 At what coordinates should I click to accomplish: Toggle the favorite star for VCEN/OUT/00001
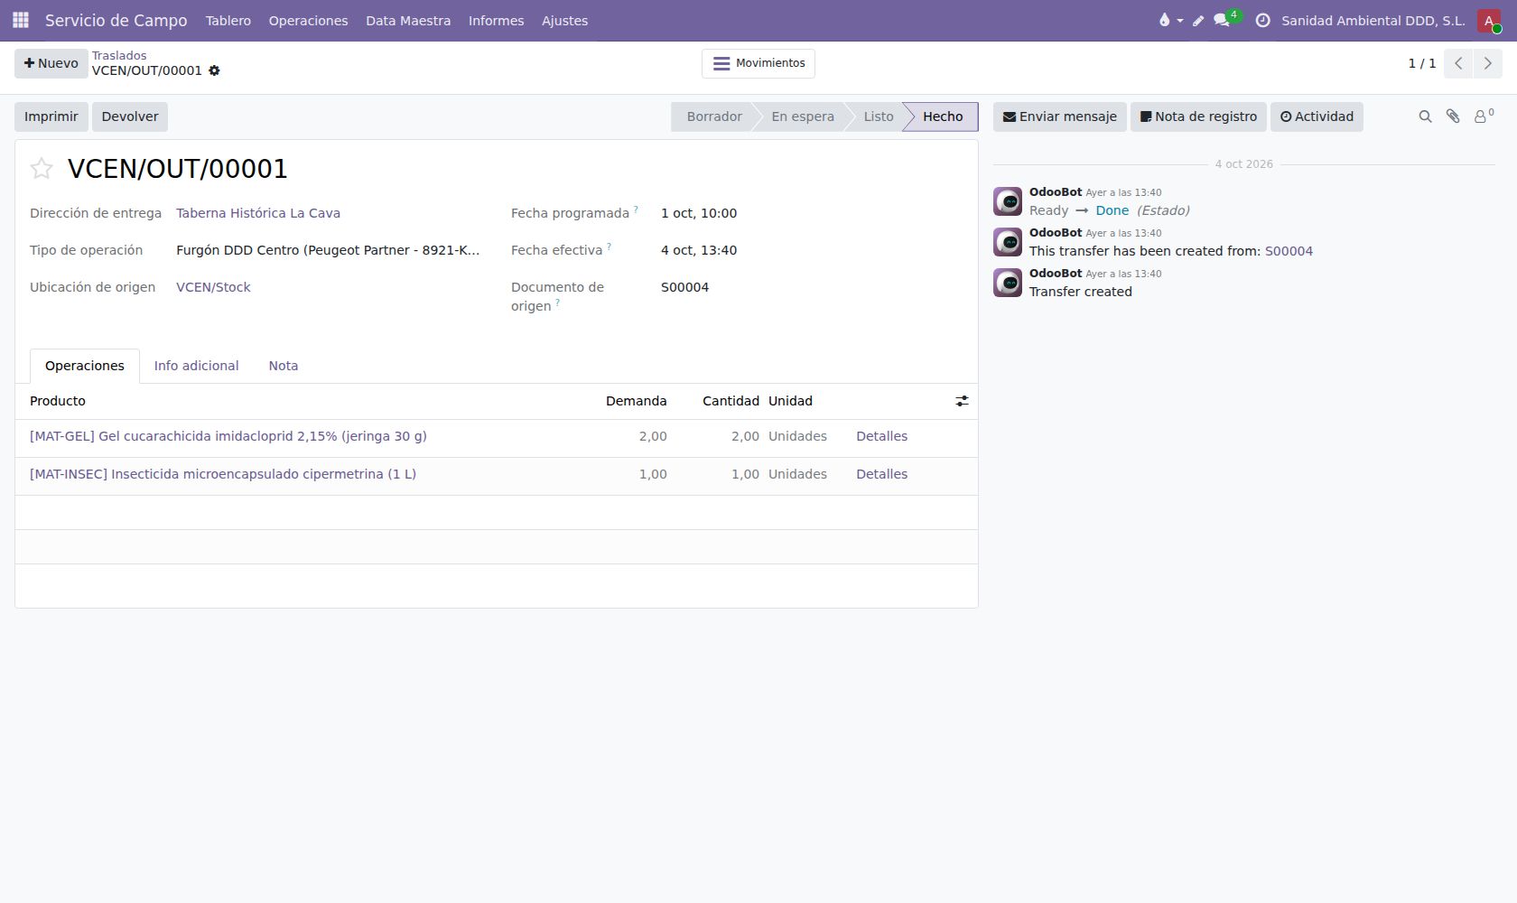[42, 169]
